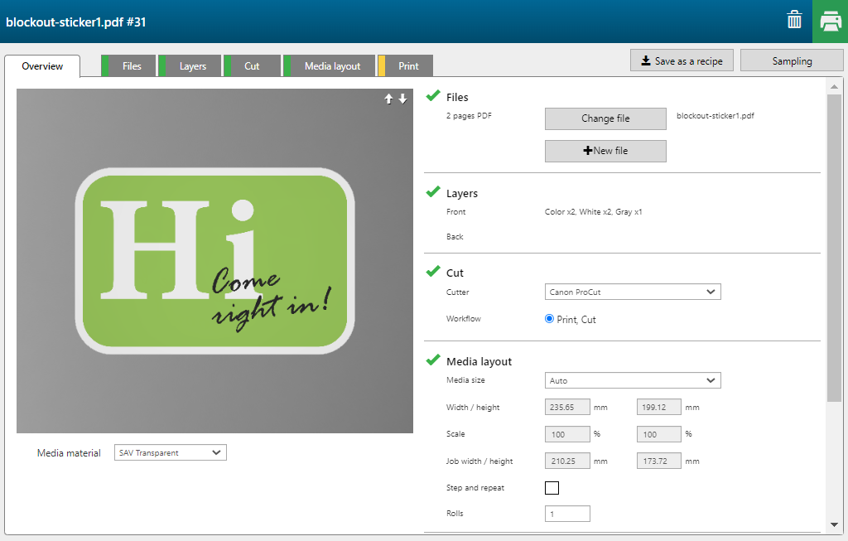Select the Print, Cut workflow radio button

[550, 319]
